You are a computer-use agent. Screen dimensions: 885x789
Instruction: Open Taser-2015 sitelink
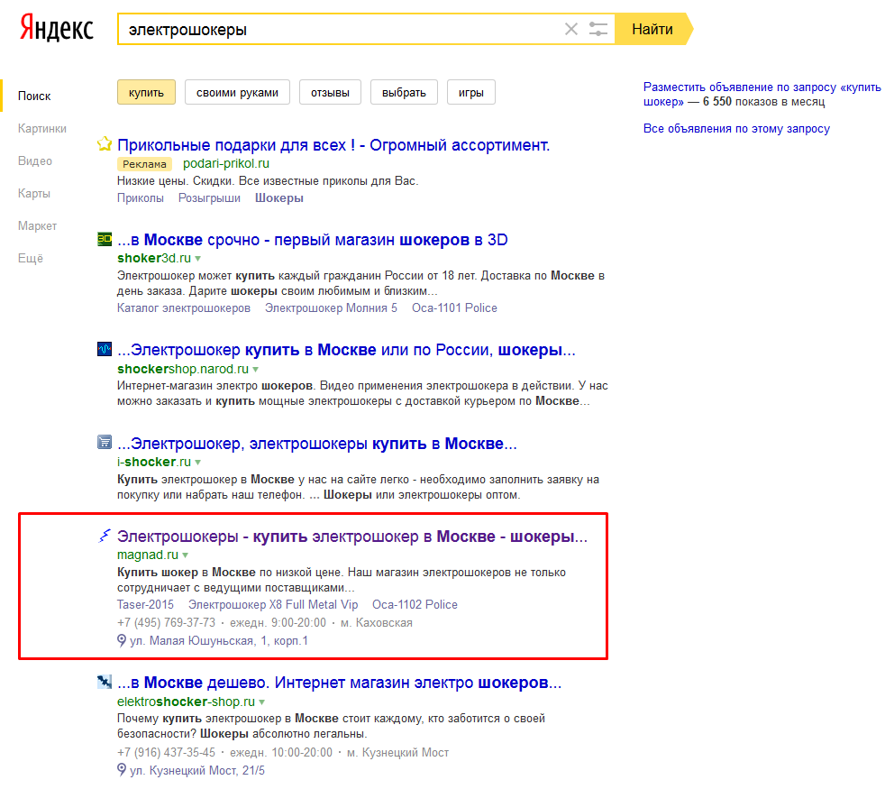(x=146, y=605)
